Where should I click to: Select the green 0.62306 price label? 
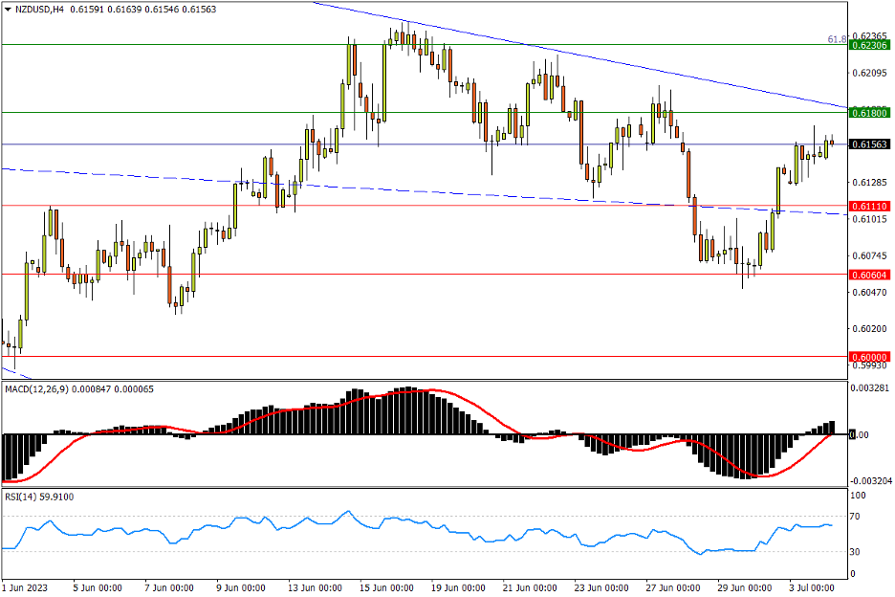[869, 45]
